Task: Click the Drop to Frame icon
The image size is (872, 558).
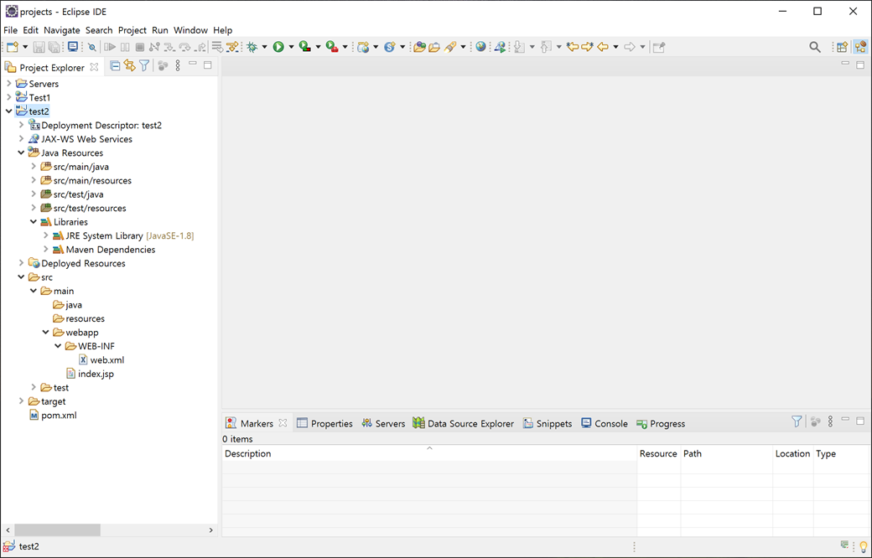Action: (217, 47)
